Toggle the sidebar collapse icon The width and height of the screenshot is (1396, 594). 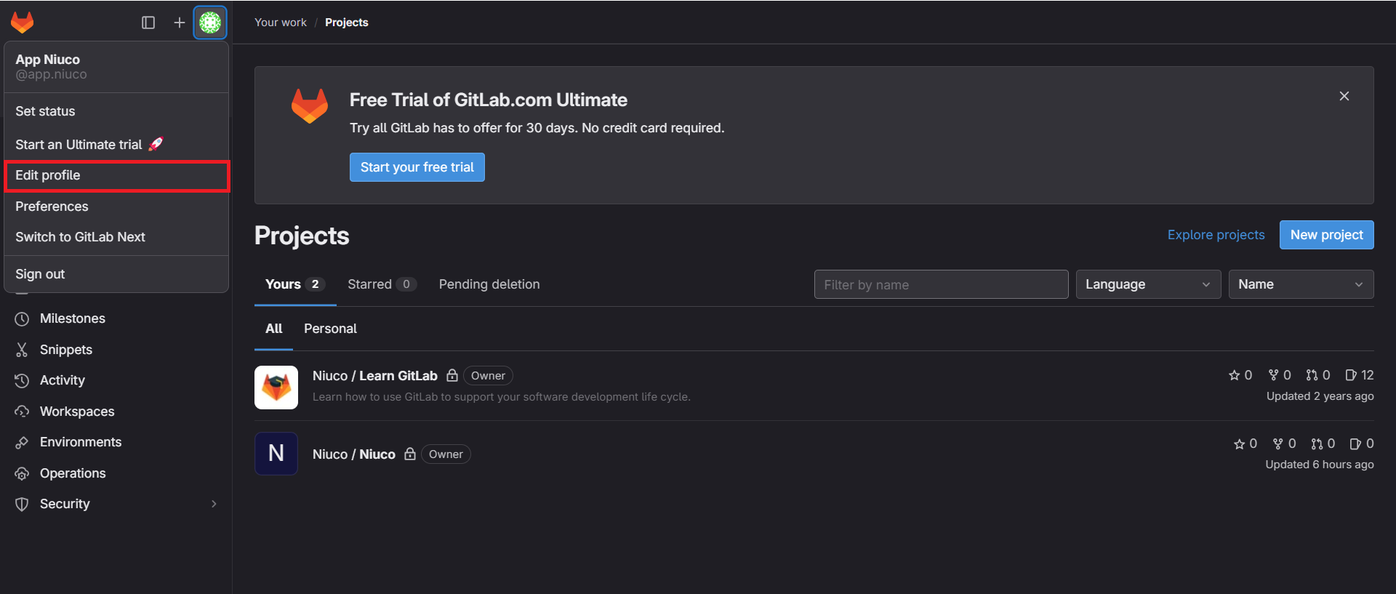[148, 23]
